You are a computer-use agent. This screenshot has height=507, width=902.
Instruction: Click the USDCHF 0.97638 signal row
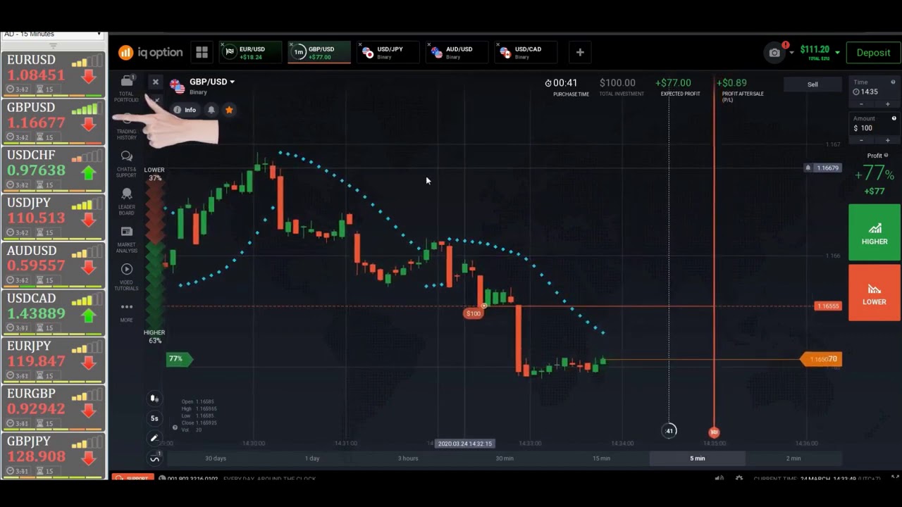pos(53,170)
